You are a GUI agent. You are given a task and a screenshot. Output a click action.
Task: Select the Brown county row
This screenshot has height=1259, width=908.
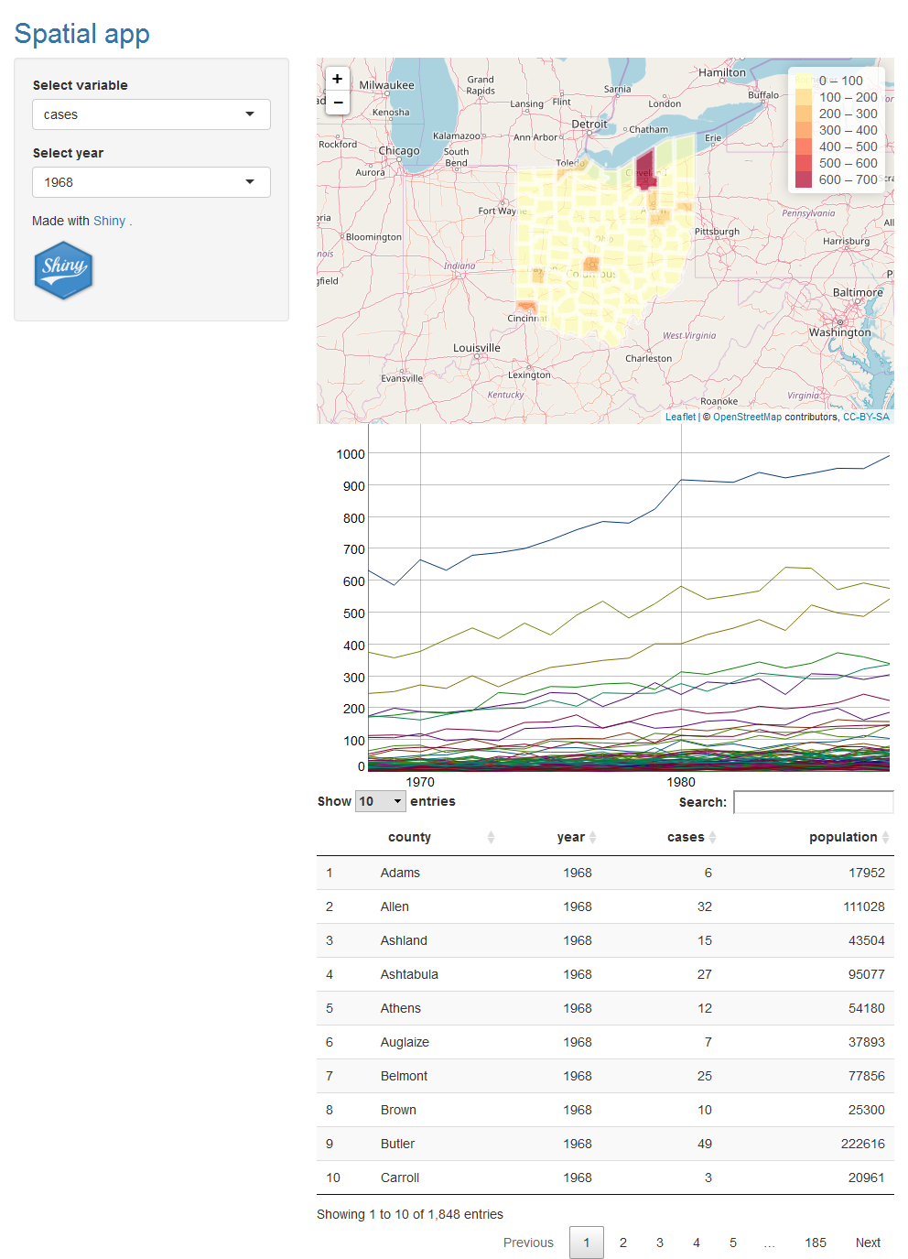[x=605, y=1110]
